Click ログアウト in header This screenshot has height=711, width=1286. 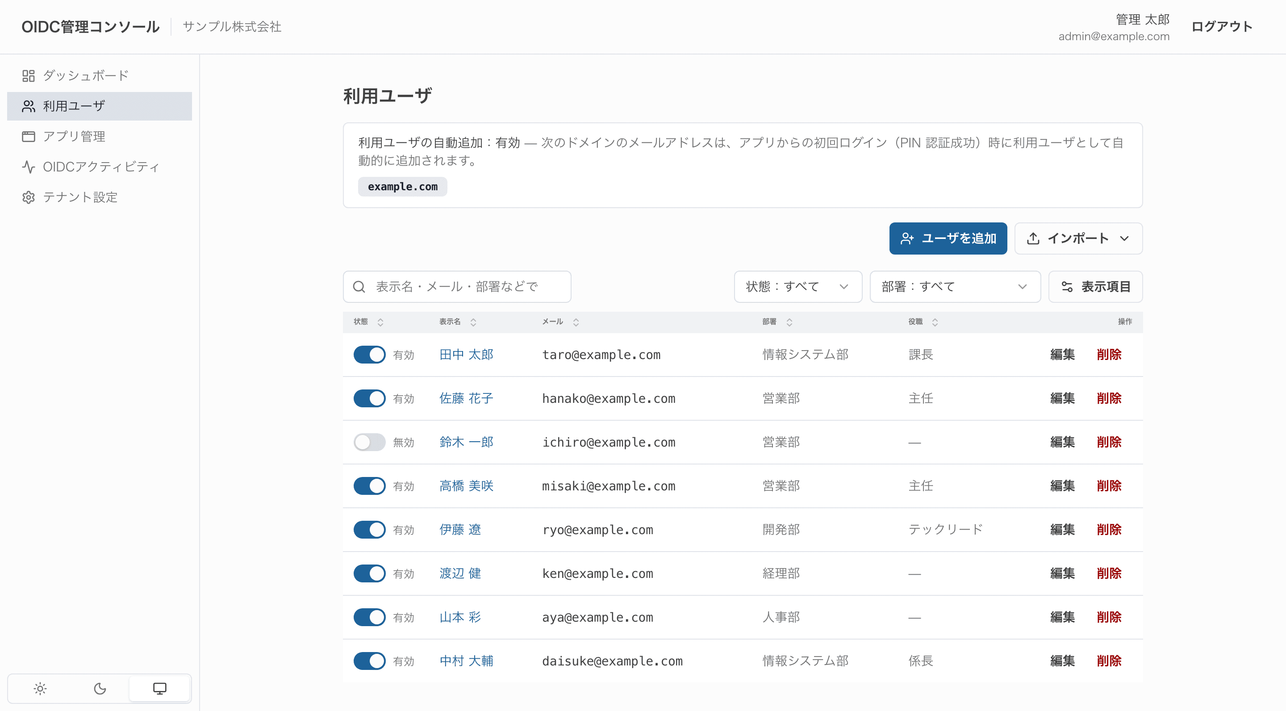point(1222,26)
